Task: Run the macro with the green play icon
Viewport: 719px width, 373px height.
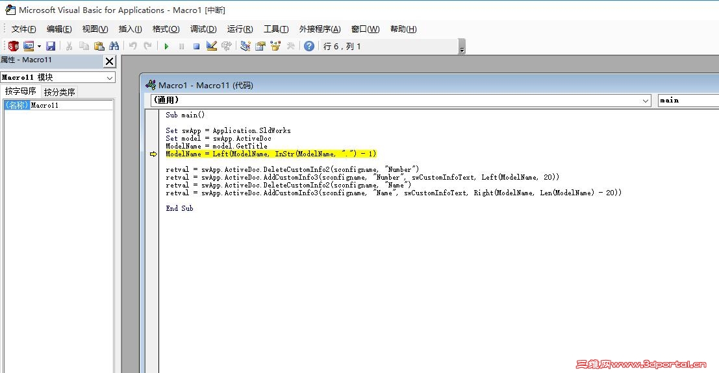Action: tap(166, 46)
